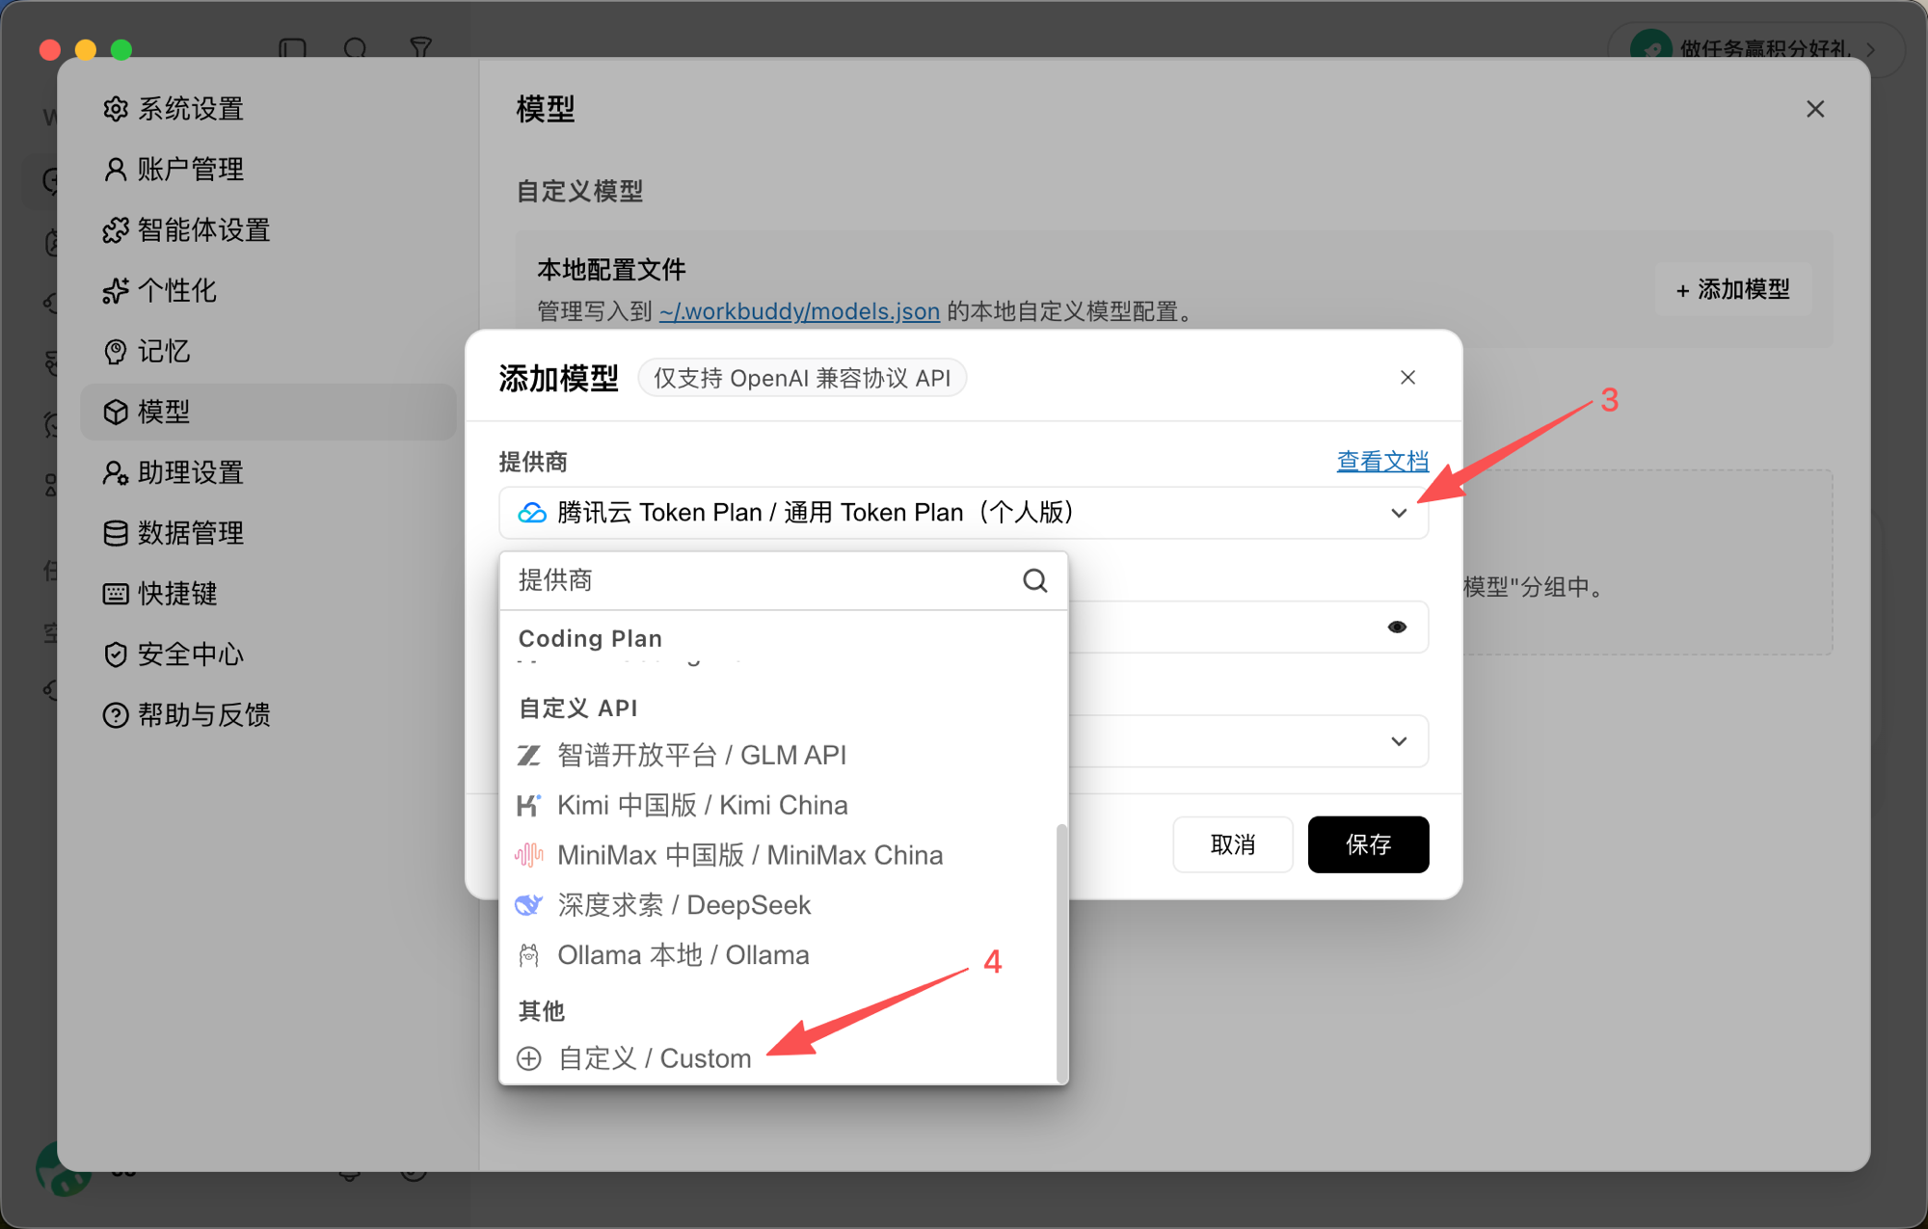The image size is (1928, 1229).
Task: Click the + 添加模型 button
Action: tap(1732, 290)
